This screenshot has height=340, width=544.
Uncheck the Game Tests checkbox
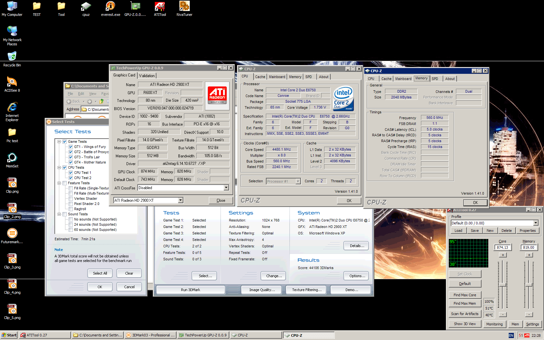[65, 142]
